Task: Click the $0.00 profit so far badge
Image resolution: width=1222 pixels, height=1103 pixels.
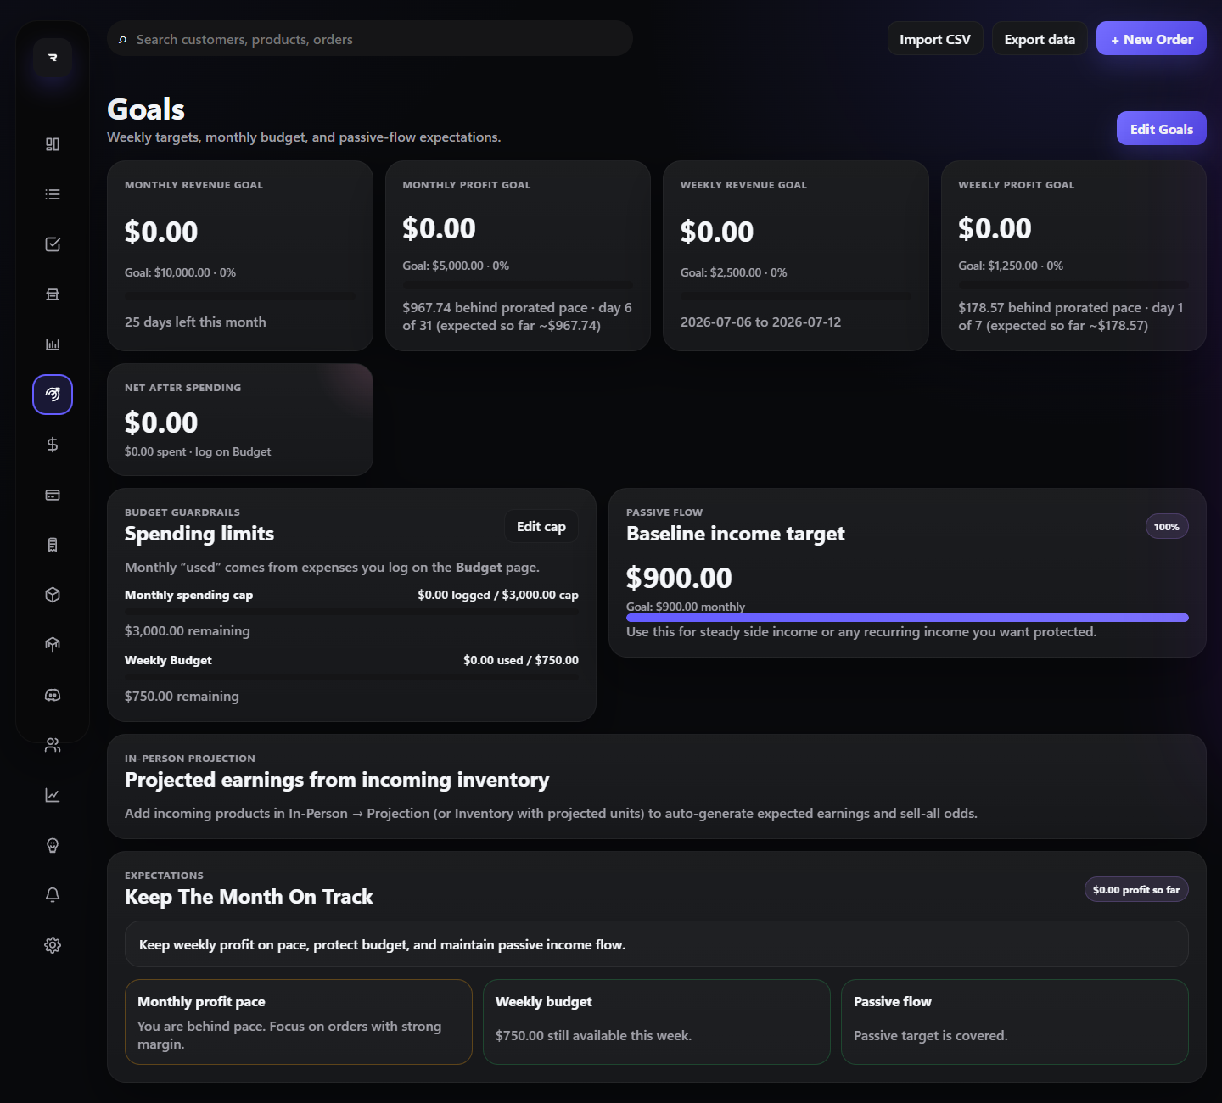Action: (x=1136, y=890)
